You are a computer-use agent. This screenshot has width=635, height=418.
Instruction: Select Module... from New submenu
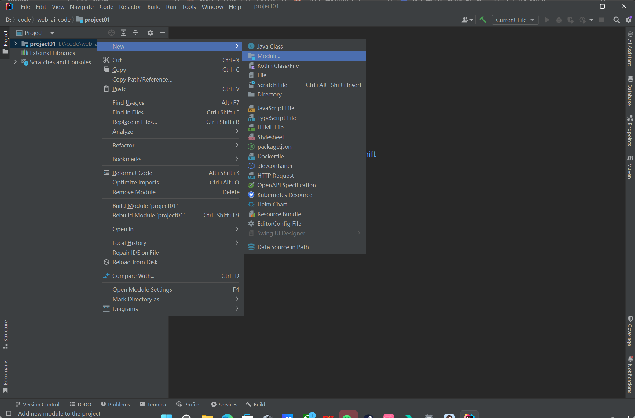[269, 56]
